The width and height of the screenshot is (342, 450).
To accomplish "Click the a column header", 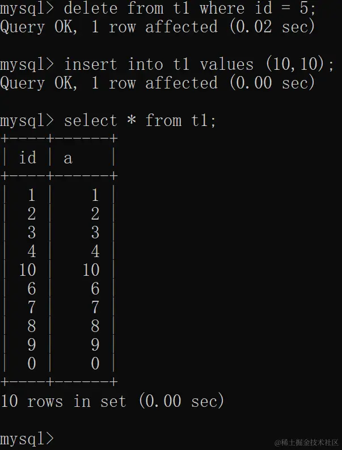I will [x=68, y=158].
